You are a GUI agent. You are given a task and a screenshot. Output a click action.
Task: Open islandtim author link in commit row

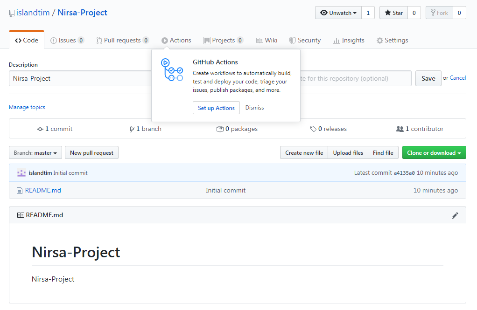40,172
